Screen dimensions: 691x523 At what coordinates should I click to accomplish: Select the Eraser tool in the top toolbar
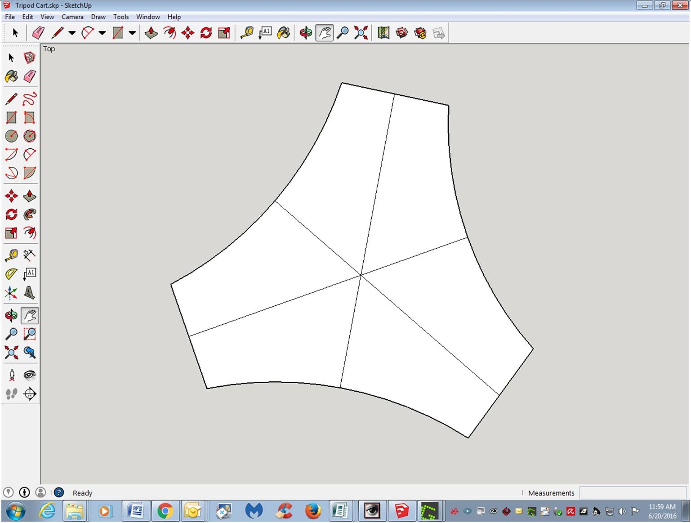pos(38,32)
